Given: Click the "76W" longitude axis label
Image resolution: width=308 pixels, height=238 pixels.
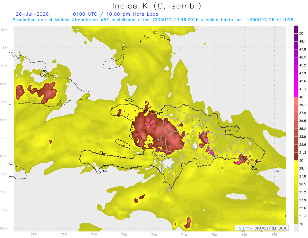Looking at the screenshot, I should point(34,234).
